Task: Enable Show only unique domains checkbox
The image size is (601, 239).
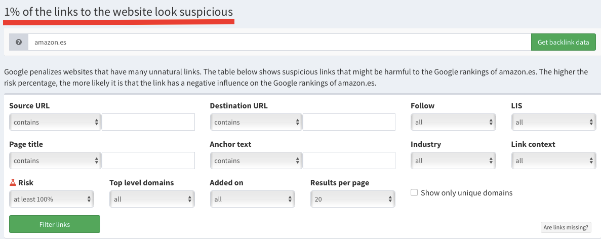Action: 414,192
